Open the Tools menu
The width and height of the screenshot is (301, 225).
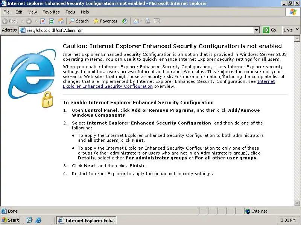tap(70, 12)
